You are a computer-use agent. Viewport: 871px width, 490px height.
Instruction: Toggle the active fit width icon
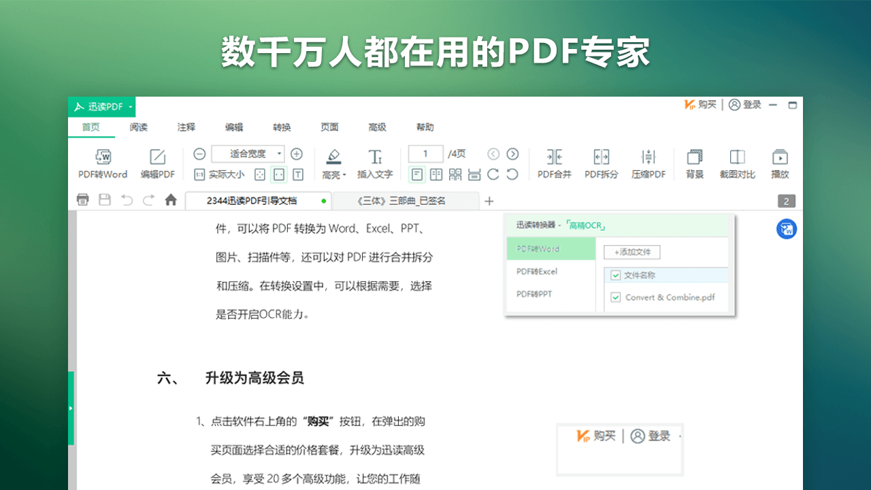(x=279, y=175)
